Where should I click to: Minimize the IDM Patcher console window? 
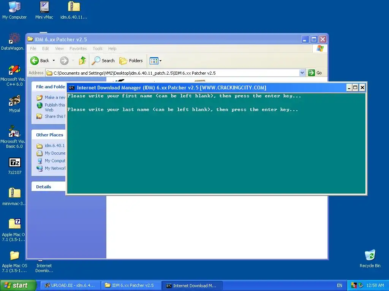coord(349,88)
